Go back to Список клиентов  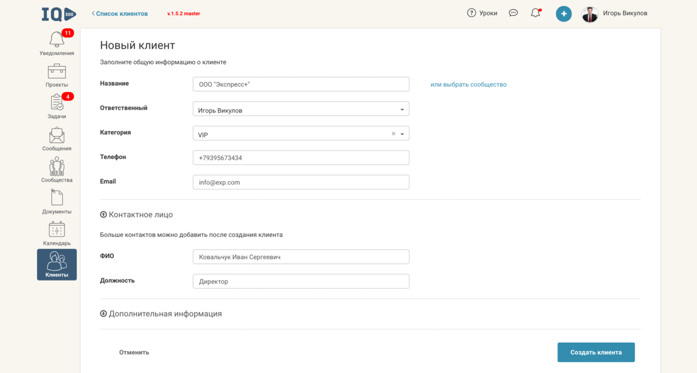(120, 13)
